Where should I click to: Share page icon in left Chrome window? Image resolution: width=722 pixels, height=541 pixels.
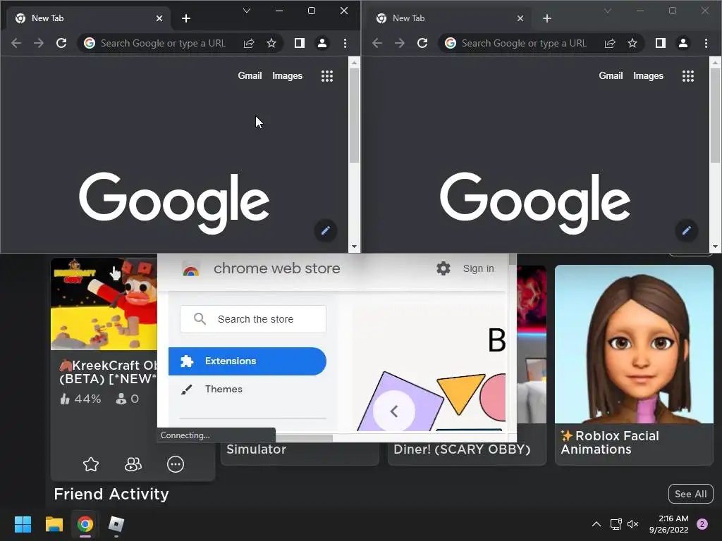click(x=249, y=43)
